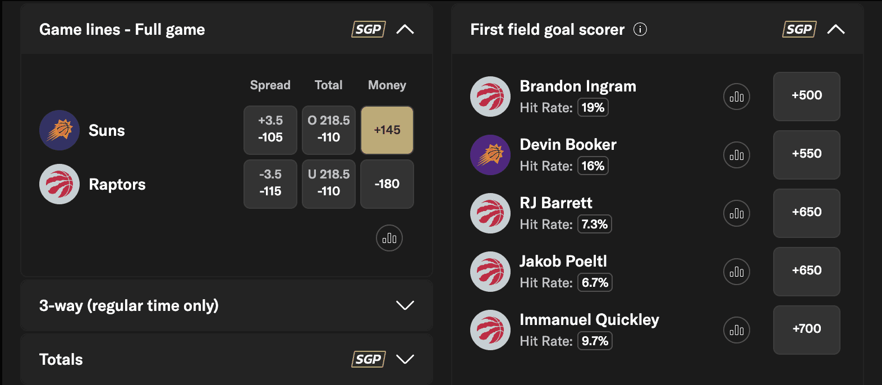Click the Suns team logo icon
Screen dimensions: 882x385
(59, 130)
